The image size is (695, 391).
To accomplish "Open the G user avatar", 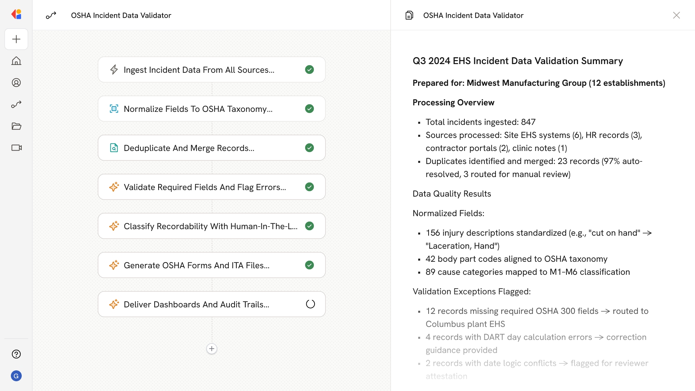I will tap(16, 376).
